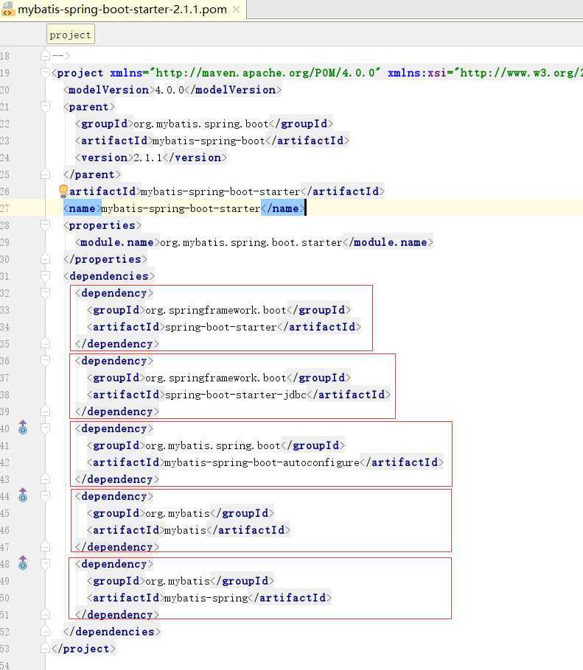Collapse the comment fold on line 18
This screenshot has width=583, height=670.
click(46, 55)
